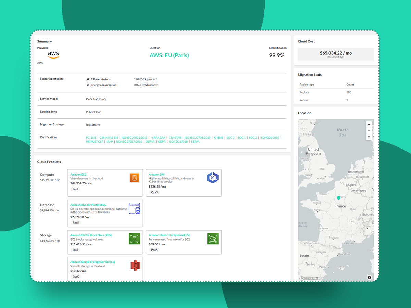Select the Kubernetes icon on the EKS card
411x308 pixels.
click(x=213, y=178)
